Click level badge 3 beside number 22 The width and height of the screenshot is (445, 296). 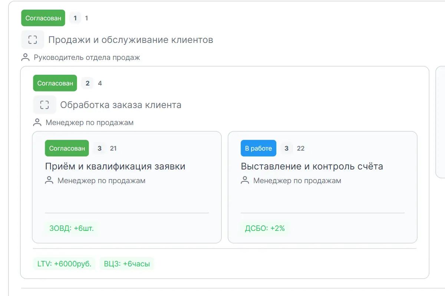(x=286, y=148)
